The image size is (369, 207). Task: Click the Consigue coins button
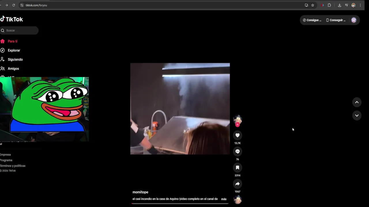pyautogui.click(x=312, y=20)
